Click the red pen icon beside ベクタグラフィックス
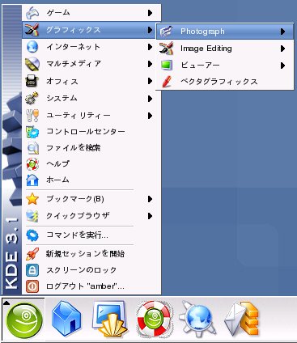297x343 pixels. tap(167, 82)
